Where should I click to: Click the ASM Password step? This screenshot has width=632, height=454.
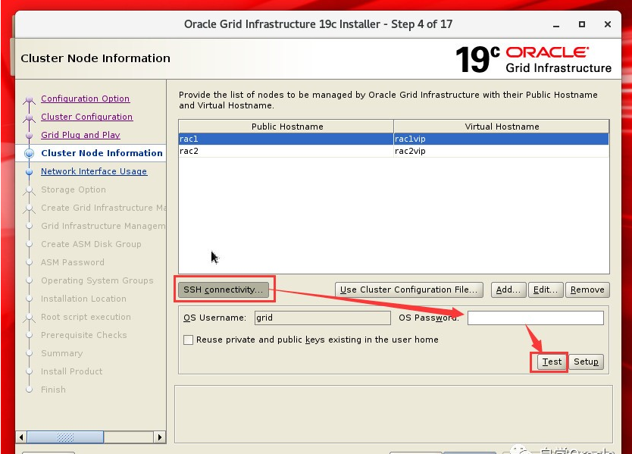click(x=73, y=262)
